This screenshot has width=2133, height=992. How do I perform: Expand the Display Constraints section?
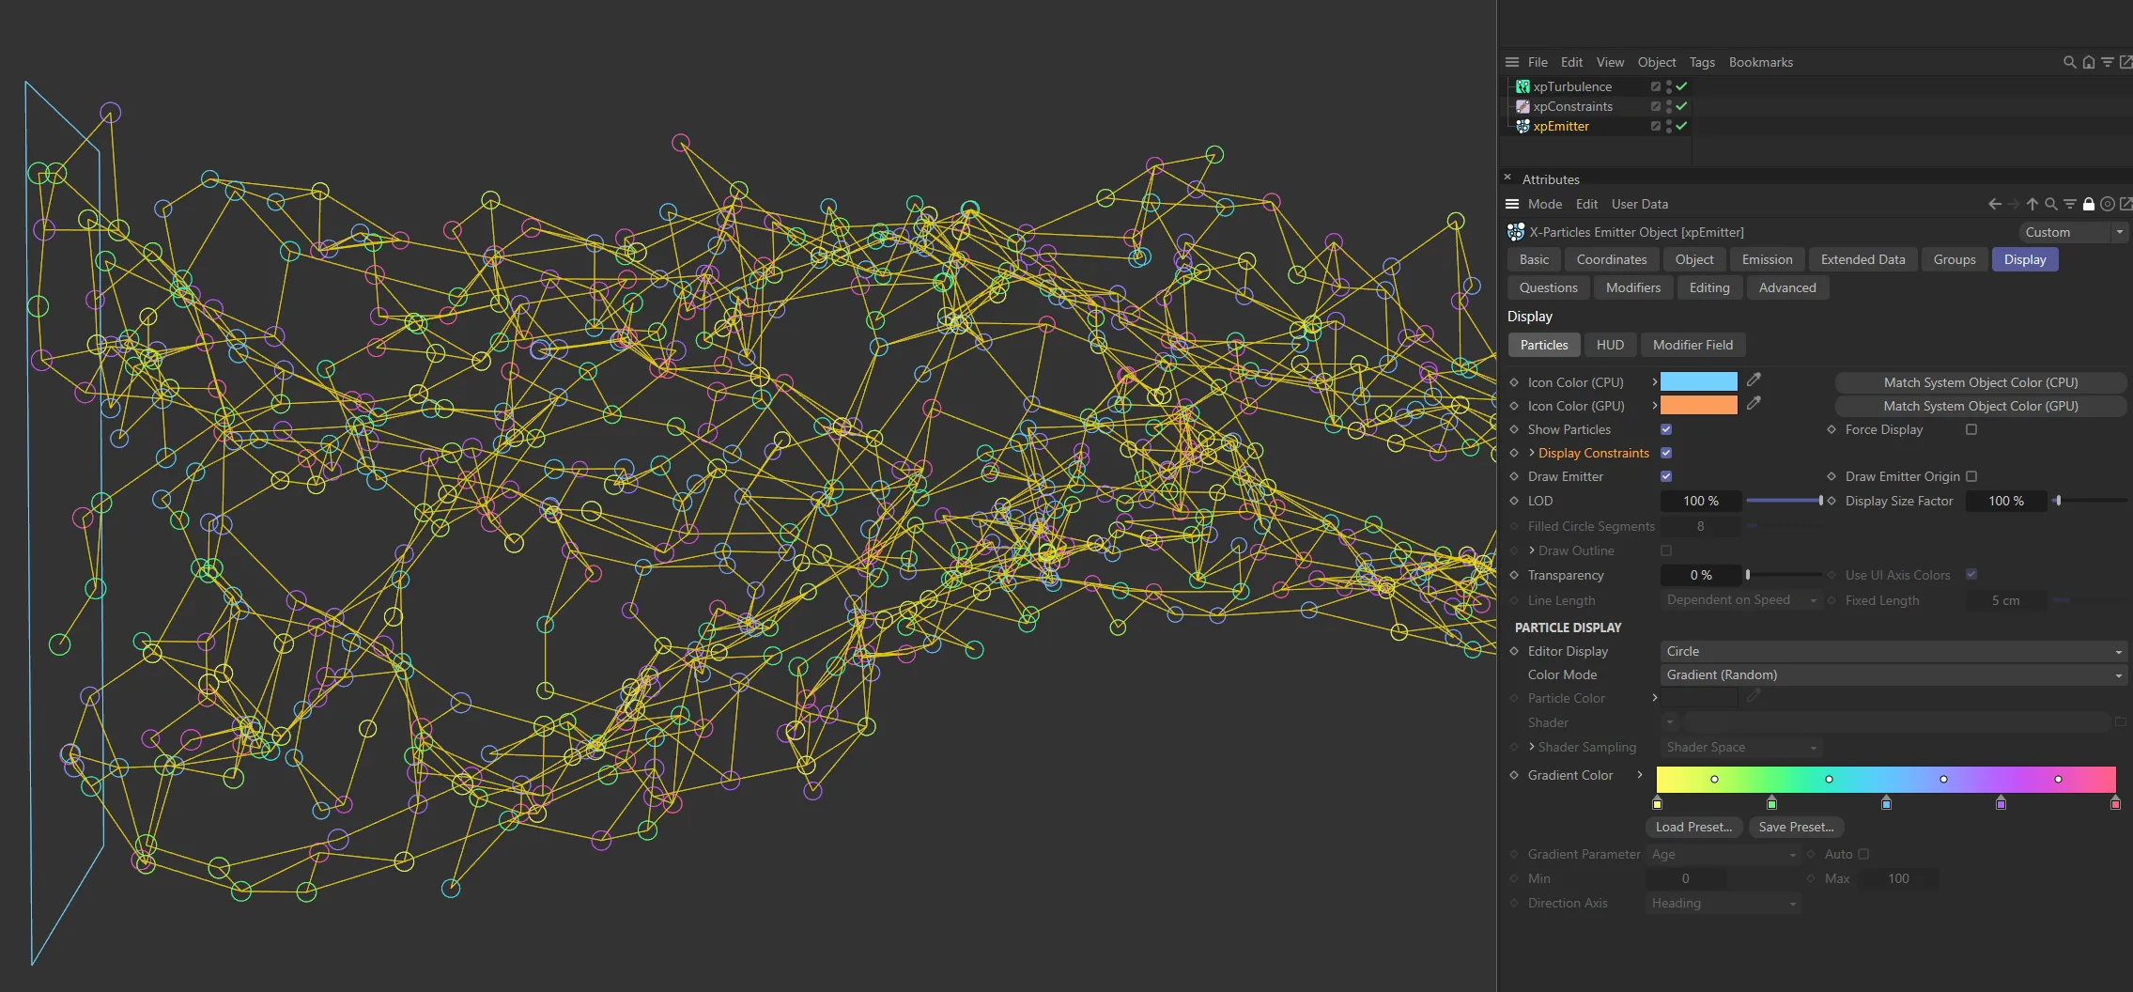[x=1533, y=453]
